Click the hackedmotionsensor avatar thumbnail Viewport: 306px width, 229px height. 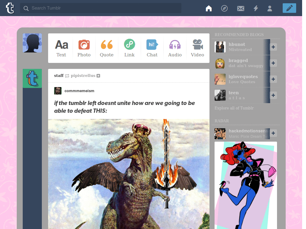220,134
